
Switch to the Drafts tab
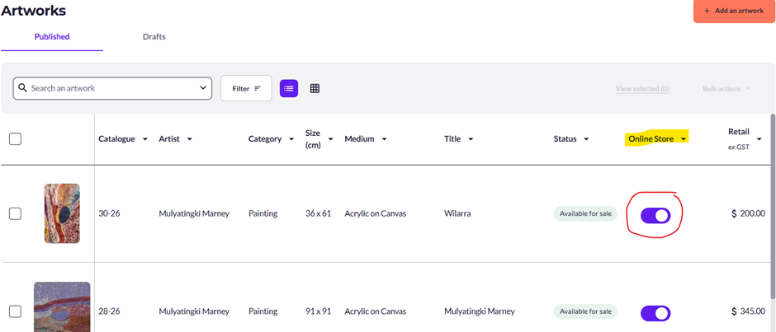click(154, 37)
